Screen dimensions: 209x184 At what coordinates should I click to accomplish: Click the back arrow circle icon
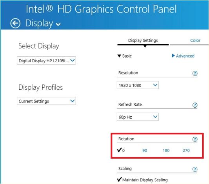pos(15,23)
